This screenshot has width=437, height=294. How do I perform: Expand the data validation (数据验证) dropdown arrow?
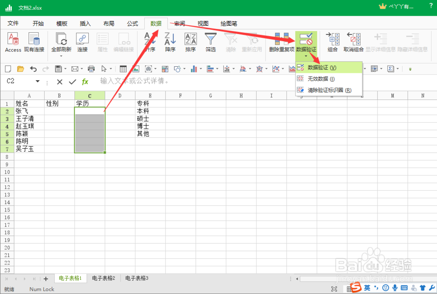point(306,56)
